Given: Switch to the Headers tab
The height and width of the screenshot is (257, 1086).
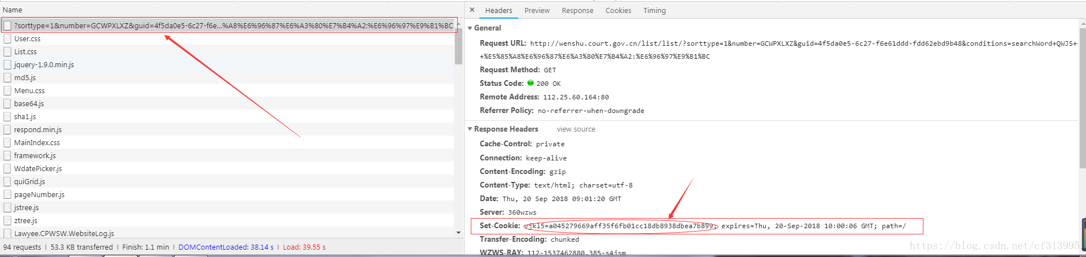Looking at the screenshot, I should (499, 10).
